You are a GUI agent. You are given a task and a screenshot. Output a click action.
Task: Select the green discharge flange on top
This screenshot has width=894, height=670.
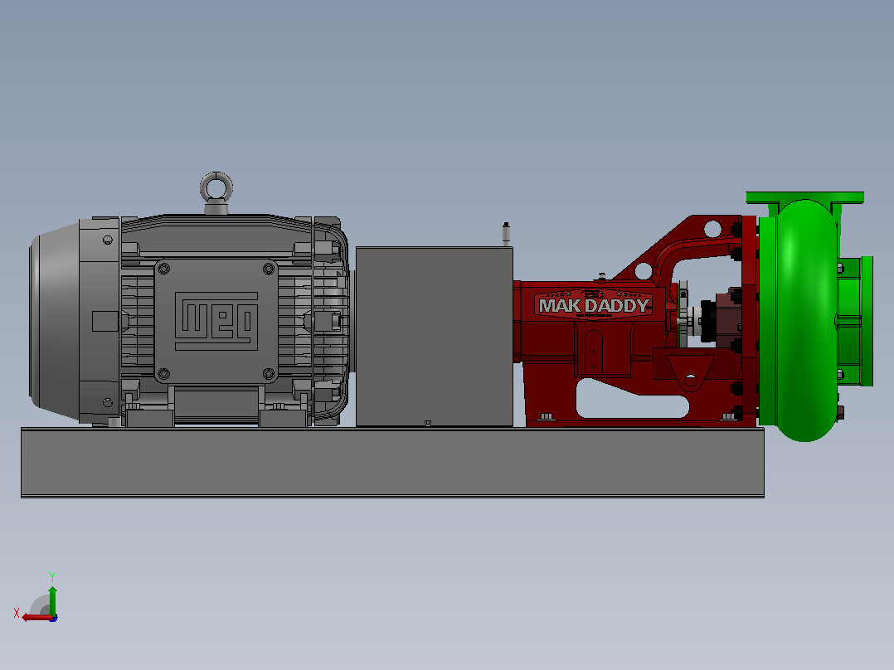[x=804, y=197]
